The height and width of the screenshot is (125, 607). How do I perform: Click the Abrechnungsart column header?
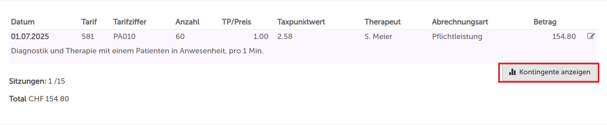460,22
